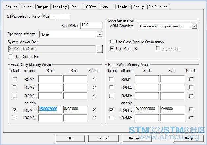207x145 pixels.
Task: Click the ROM1 Size field
Action: (75, 79)
